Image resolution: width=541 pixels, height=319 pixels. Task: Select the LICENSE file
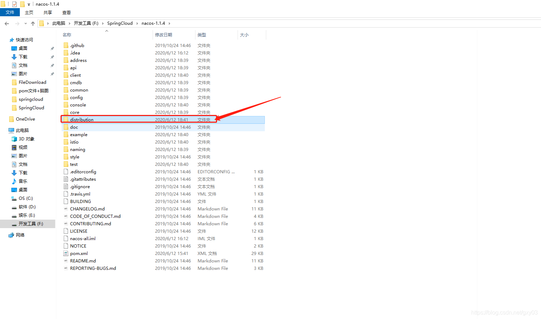tap(79, 231)
